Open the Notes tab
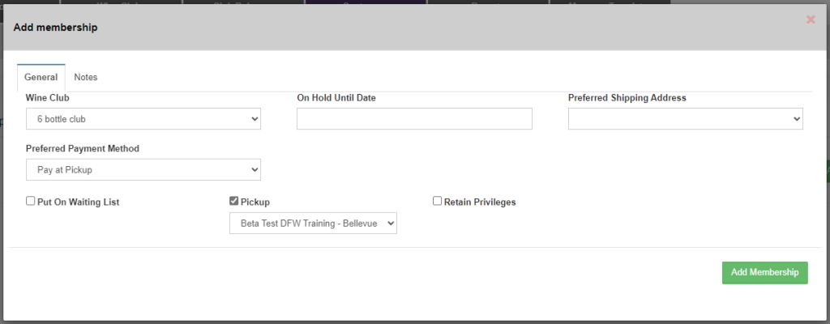 coord(85,78)
